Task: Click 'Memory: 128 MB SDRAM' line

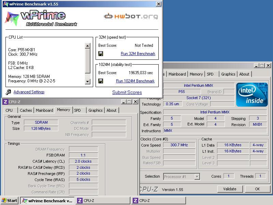Action: 29,77
